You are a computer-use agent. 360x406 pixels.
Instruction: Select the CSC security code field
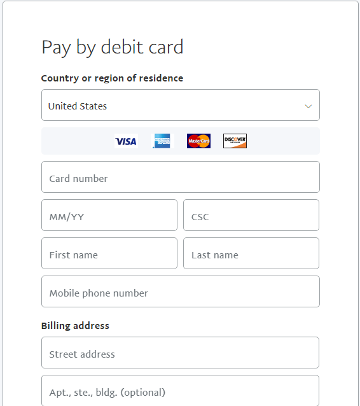[x=251, y=215]
